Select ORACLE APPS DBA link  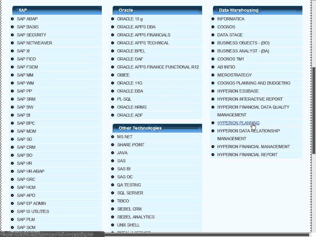[x=136, y=27]
